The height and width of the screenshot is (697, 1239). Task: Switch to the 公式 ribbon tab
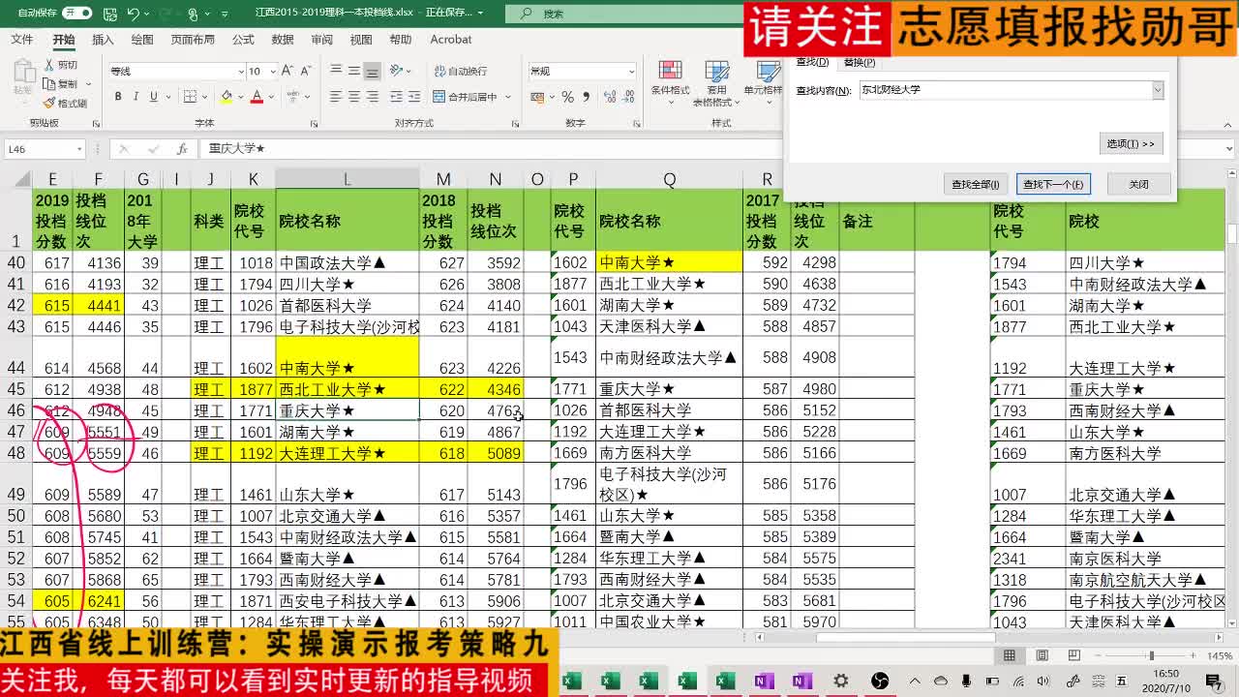243,40
